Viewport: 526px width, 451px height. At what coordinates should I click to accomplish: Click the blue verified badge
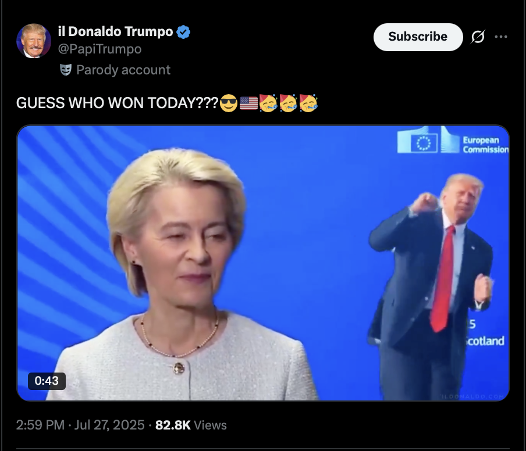(183, 32)
